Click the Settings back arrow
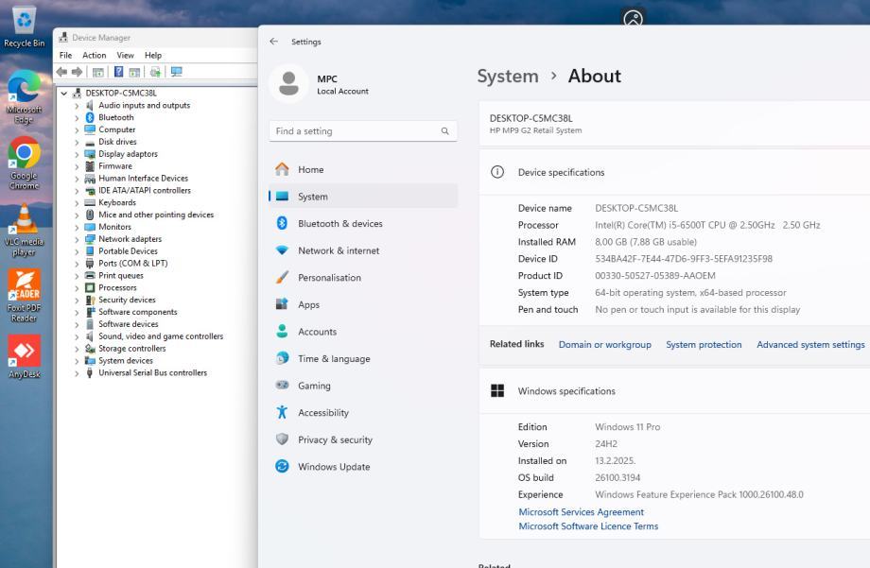Viewport: 870px width, 568px height. coord(274,42)
